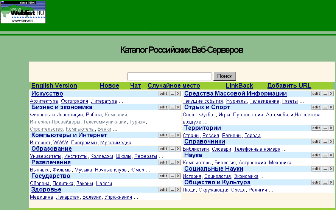Image resolution: width=336 pixels, height=210 pixels.
Task: Edit the Бизнес и экономика section
Action: tap(163, 107)
